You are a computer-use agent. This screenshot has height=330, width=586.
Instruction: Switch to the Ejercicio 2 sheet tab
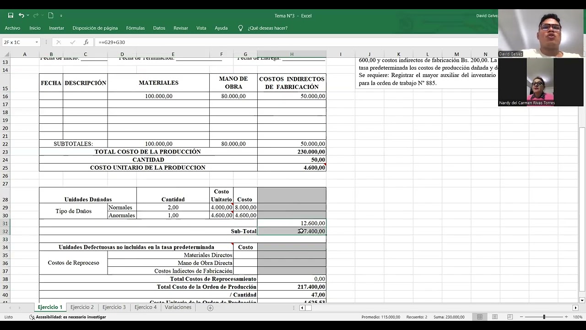click(82, 307)
